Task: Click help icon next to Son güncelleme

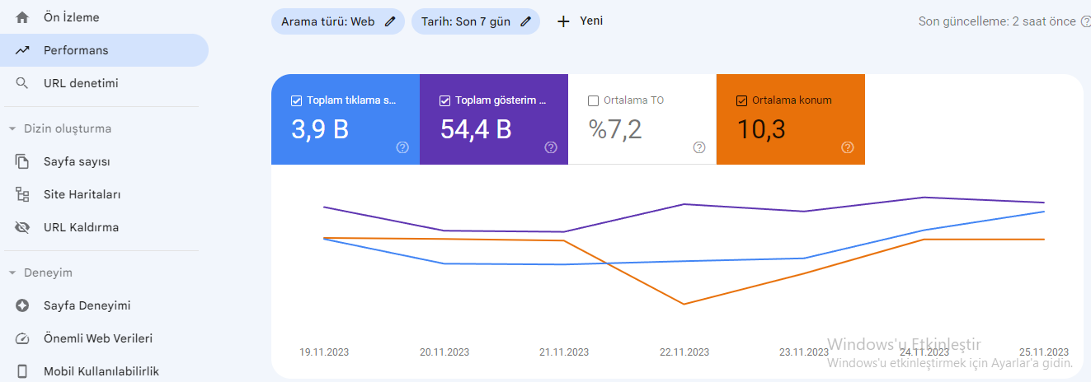Action: [x=1085, y=21]
